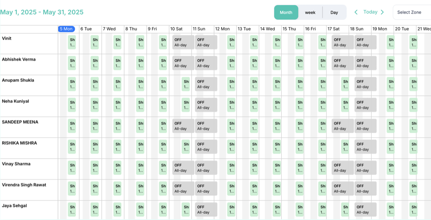
Task: Click the 18 Sun column header
Action: pyautogui.click(x=357, y=29)
